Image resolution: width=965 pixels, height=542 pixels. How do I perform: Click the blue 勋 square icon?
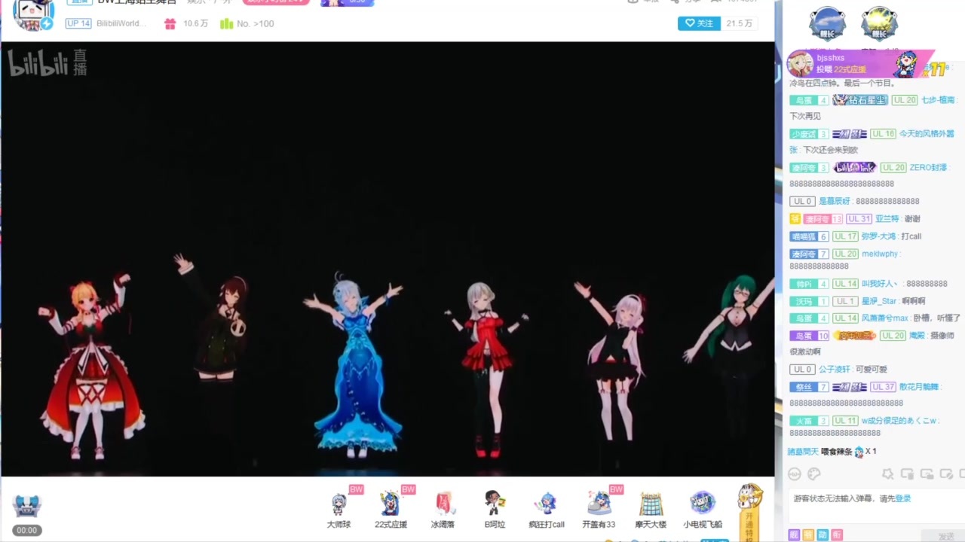pyautogui.click(x=823, y=534)
